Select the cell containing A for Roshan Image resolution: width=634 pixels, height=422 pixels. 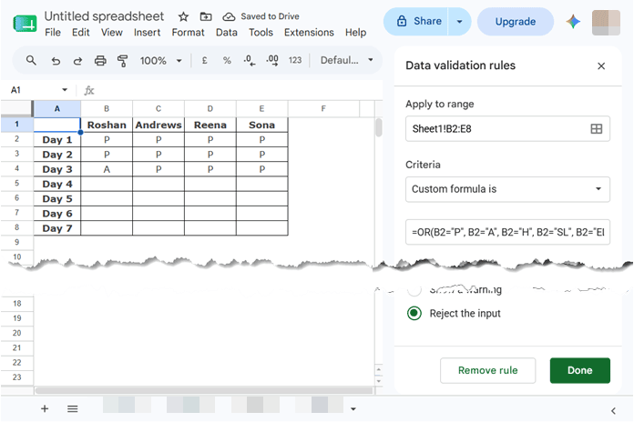[x=107, y=169]
